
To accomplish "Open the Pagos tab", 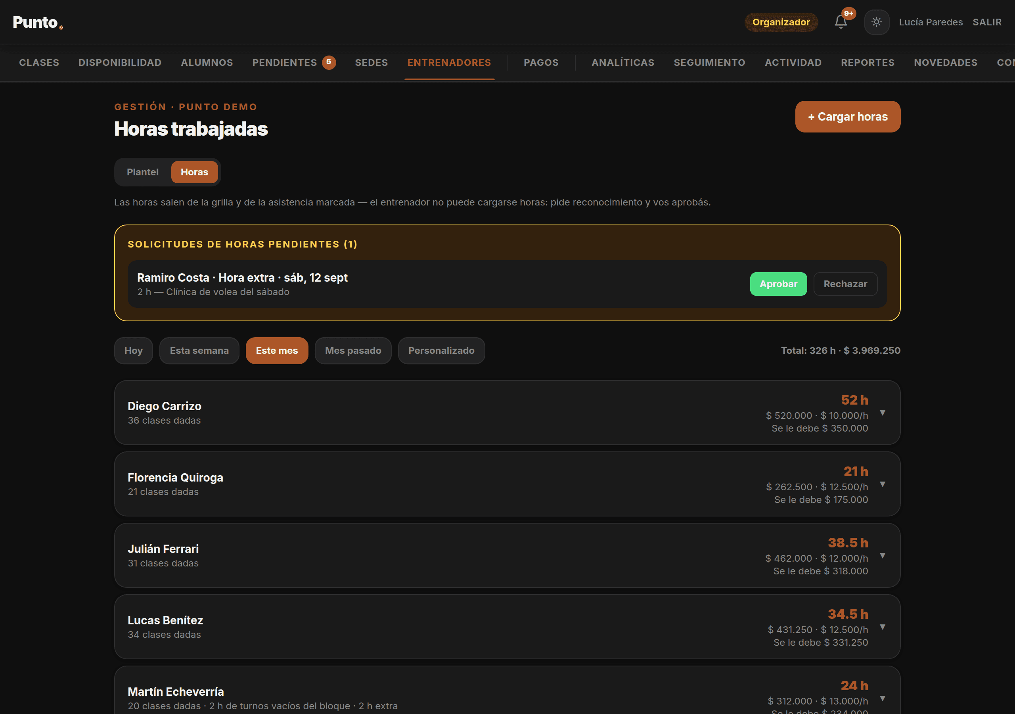I will (x=541, y=62).
